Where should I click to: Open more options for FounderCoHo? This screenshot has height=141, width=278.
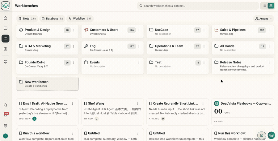click(74, 63)
